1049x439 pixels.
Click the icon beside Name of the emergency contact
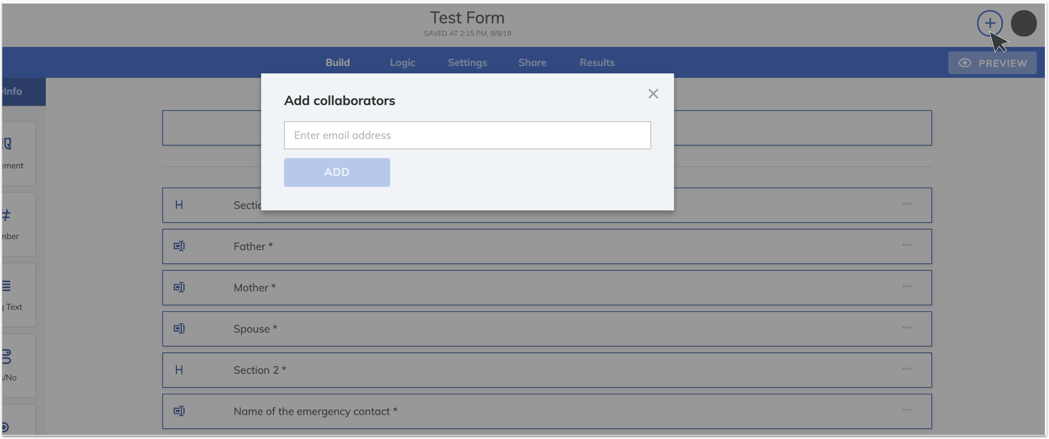[x=179, y=411]
